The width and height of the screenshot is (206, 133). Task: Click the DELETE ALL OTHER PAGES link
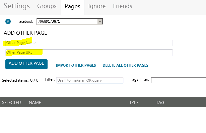point(125,65)
